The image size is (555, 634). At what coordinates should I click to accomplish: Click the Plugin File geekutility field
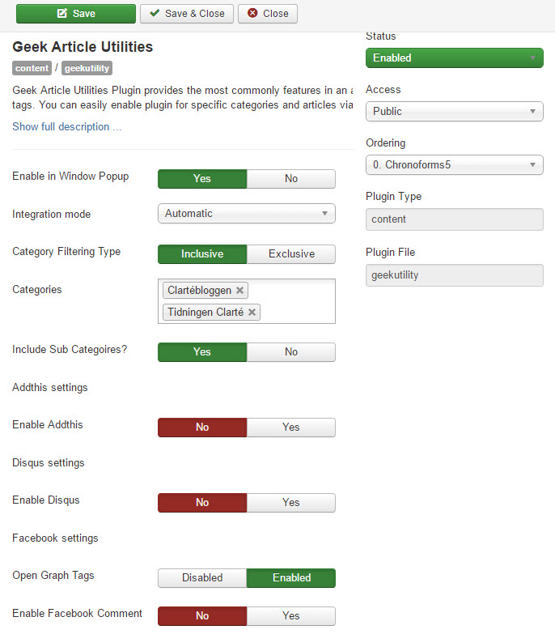pyautogui.click(x=455, y=275)
